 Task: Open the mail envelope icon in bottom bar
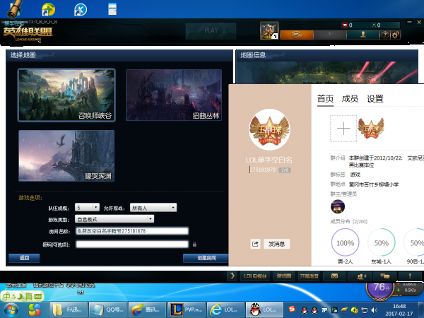[334, 276]
